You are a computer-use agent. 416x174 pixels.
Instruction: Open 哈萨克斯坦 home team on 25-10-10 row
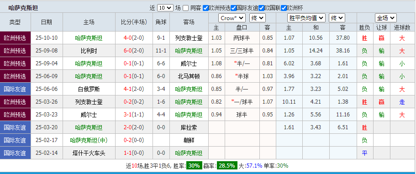point(89,38)
